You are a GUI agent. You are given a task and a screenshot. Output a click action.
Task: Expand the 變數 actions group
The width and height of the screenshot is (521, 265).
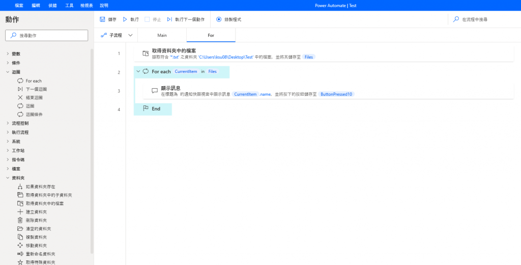(x=8, y=54)
